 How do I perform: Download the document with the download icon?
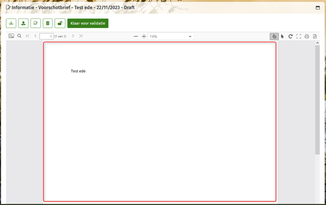click(11, 23)
